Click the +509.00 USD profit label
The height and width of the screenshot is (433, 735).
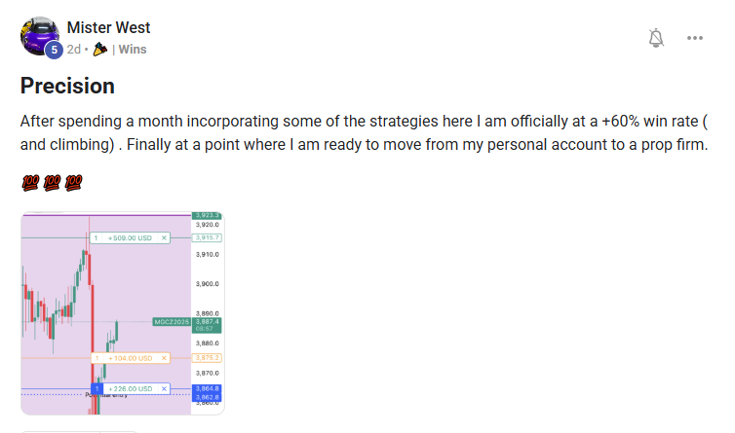click(131, 237)
